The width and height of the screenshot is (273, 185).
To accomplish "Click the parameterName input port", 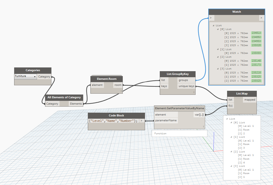I will 166,120.
